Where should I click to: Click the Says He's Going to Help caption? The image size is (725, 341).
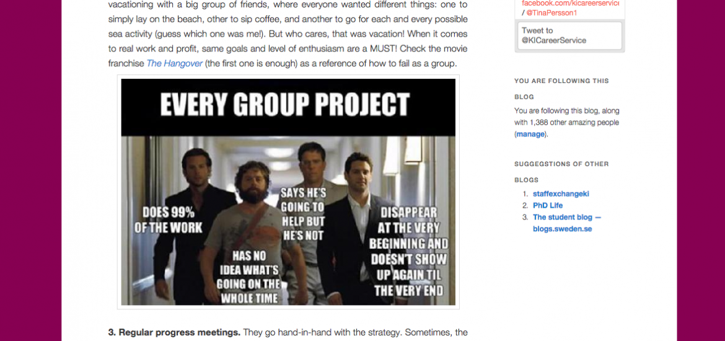click(303, 215)
